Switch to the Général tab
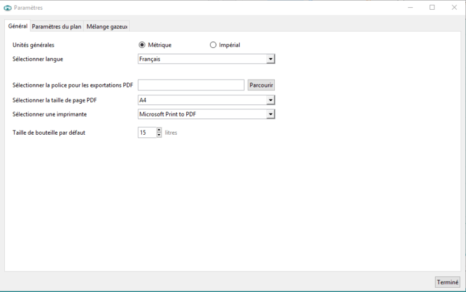The image size is (466, 292). [18, 26]
